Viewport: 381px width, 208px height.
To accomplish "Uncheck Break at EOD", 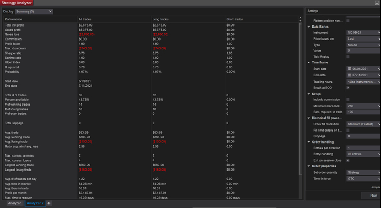I will pyautogui.click(x=348, y=88).
